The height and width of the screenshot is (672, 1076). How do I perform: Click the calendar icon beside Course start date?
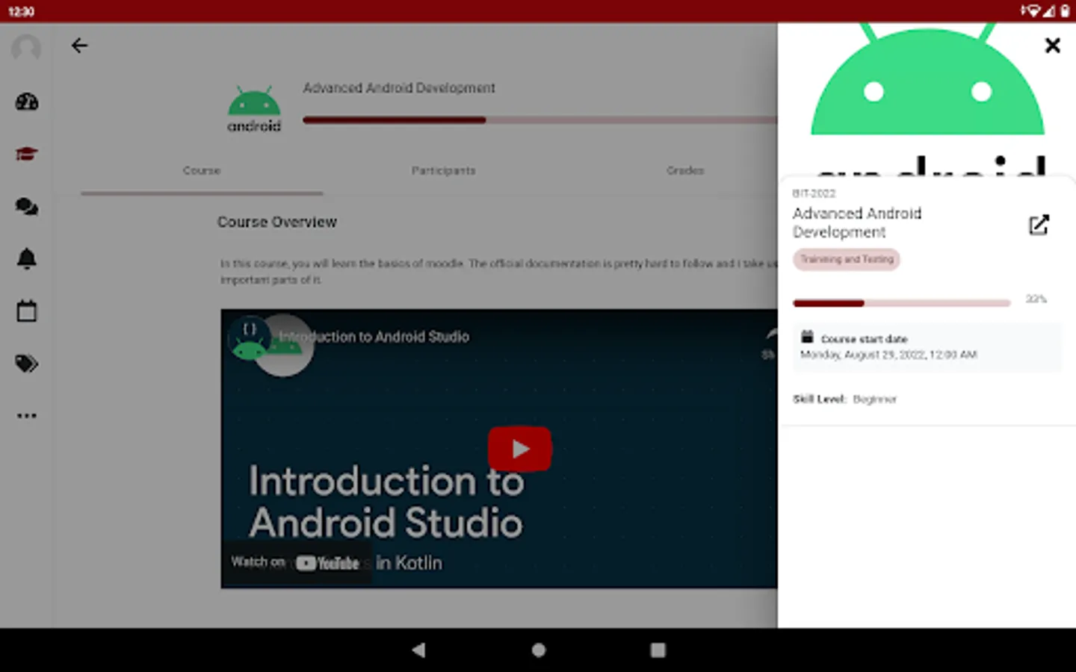(x=807, y=337)
